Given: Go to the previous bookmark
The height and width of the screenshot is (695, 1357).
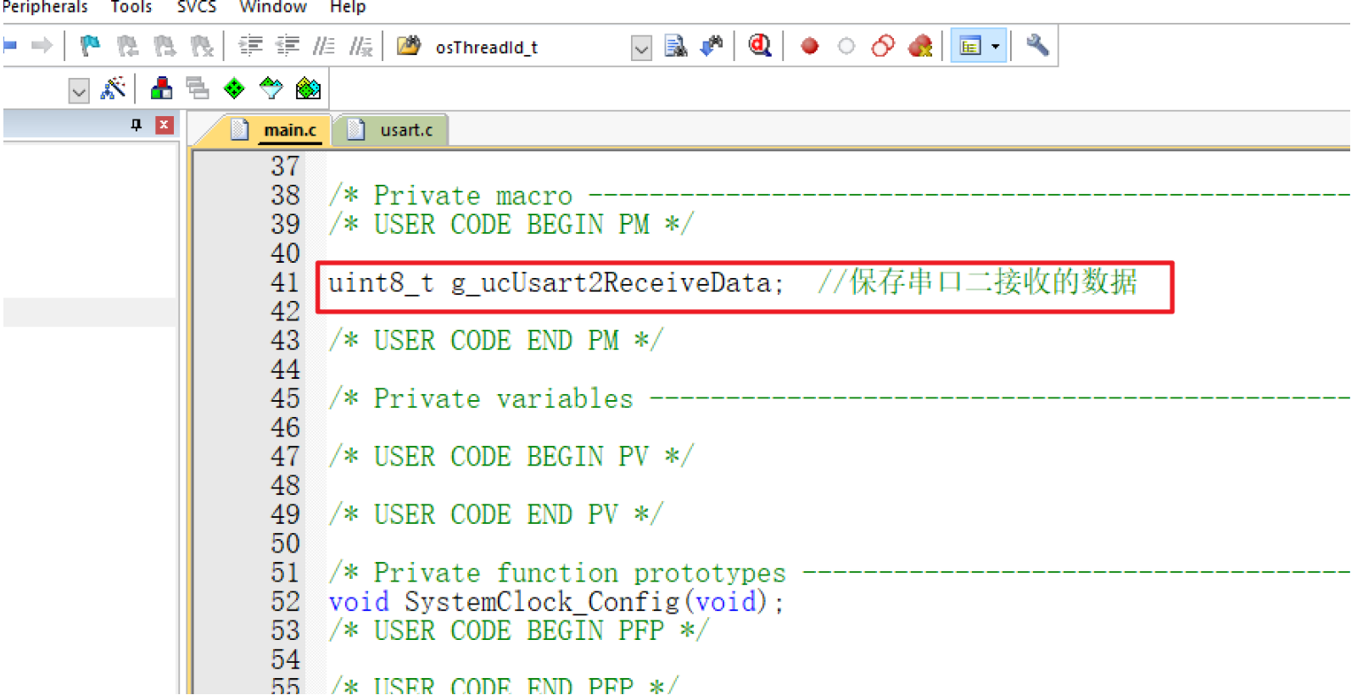Looking at the screenshot, I should coord(127,46).
